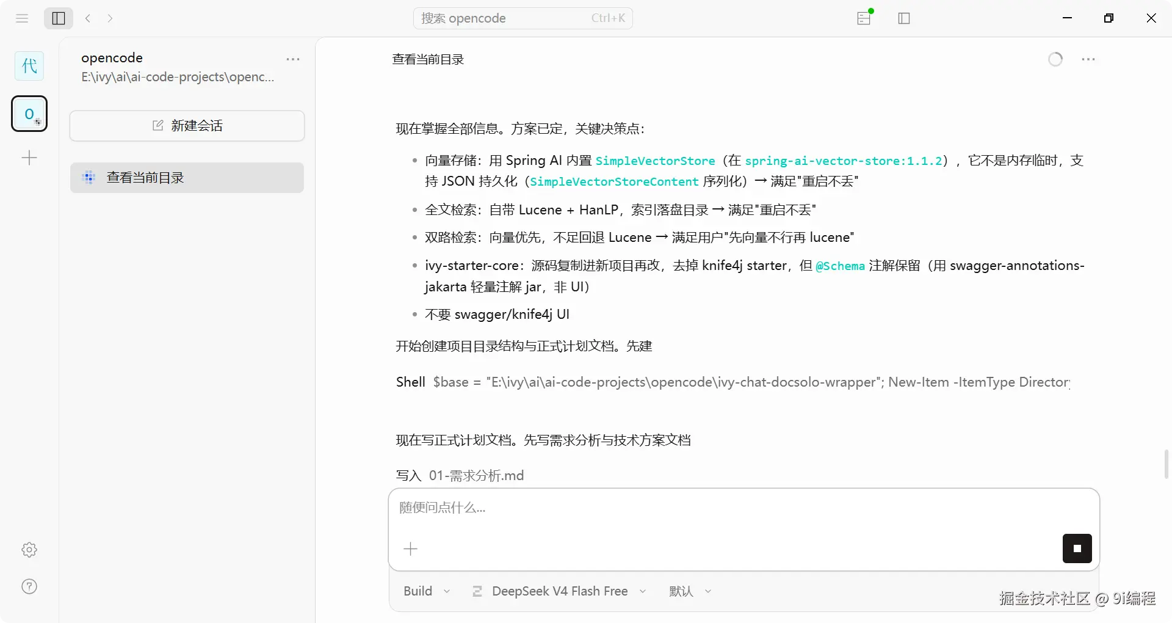Click the SimpleVectorStore inline code
Image resolution: width=1172 pixels, height=623 pixels.
tap(656, 161)
